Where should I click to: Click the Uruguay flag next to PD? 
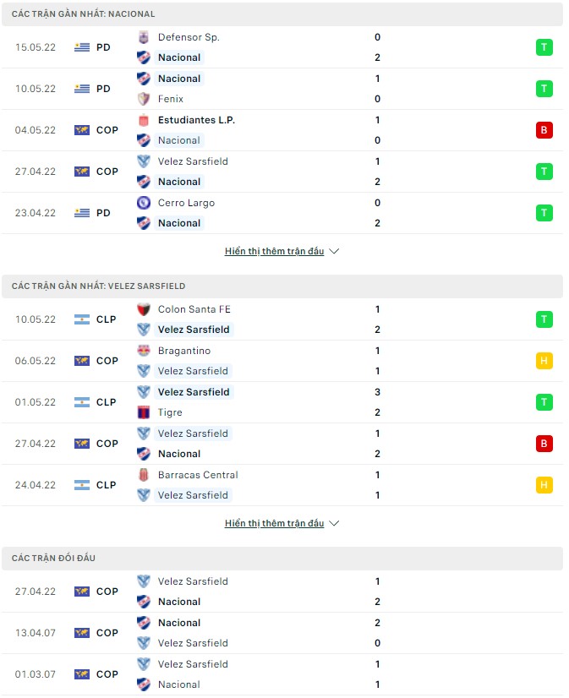click(x=80, y=47)
